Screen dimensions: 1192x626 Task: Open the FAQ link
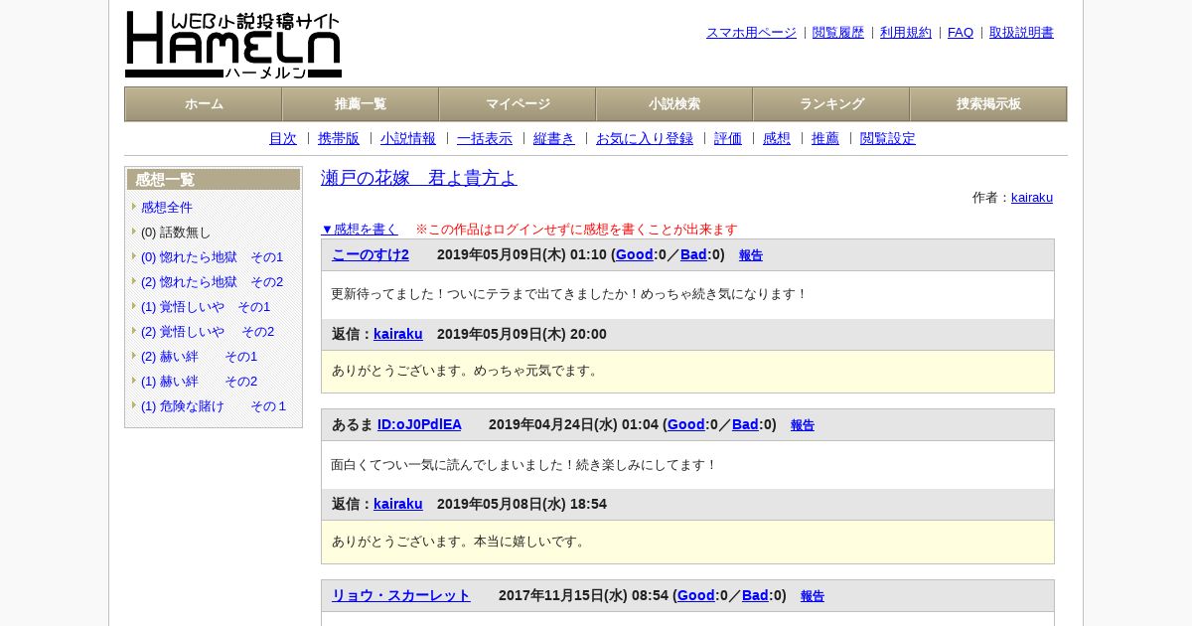point(961,33)
